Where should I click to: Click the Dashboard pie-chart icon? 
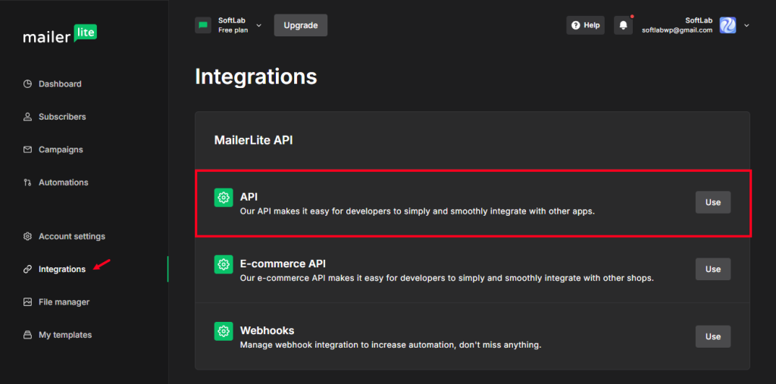[x=28, y=84]
